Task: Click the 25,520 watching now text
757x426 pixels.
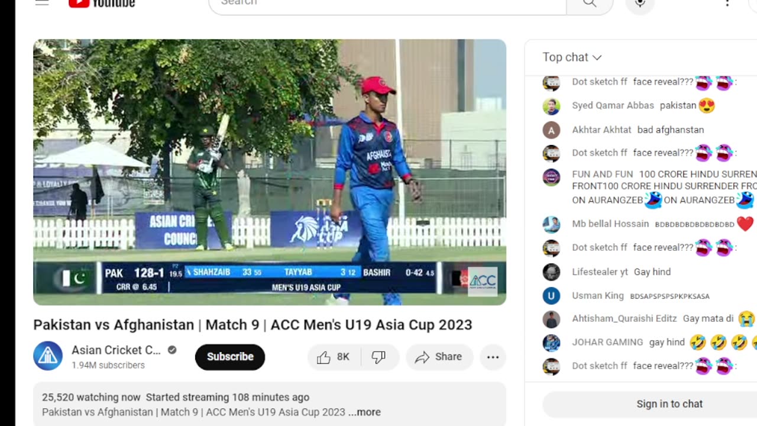Action: point(91,398)
